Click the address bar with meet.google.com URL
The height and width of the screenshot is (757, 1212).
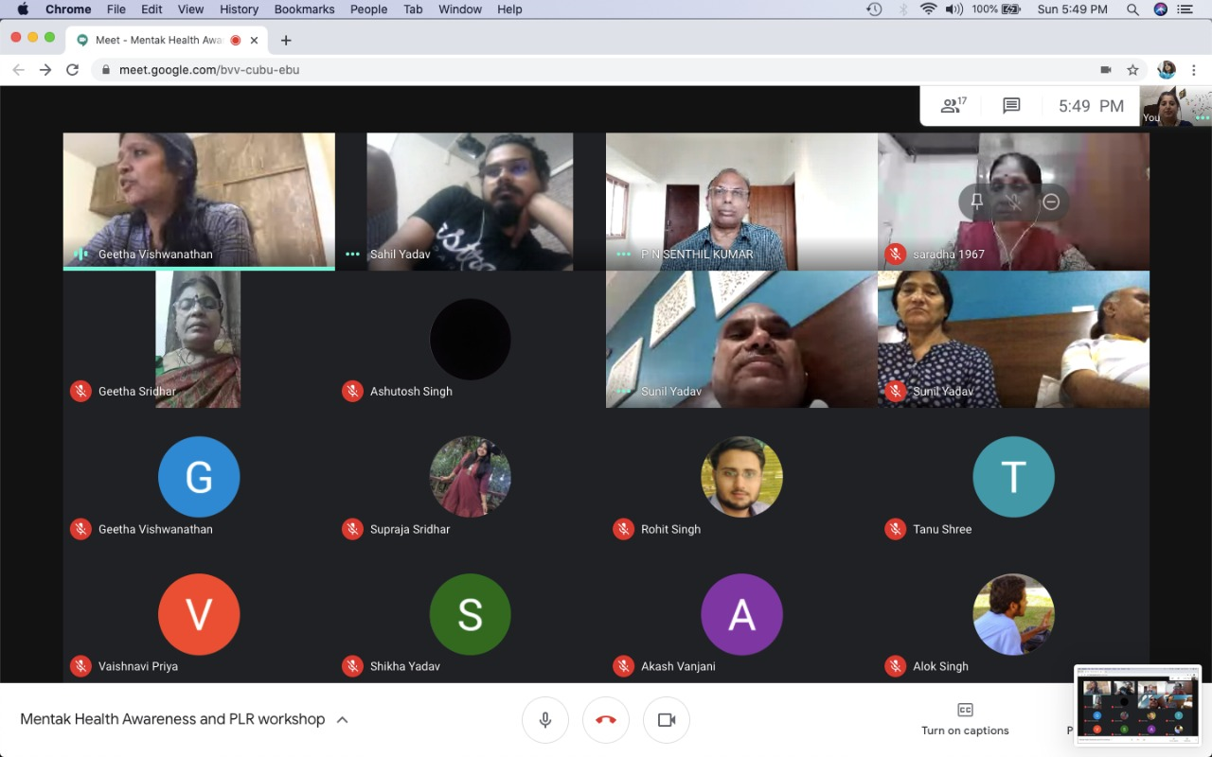[x=568, y=70]
